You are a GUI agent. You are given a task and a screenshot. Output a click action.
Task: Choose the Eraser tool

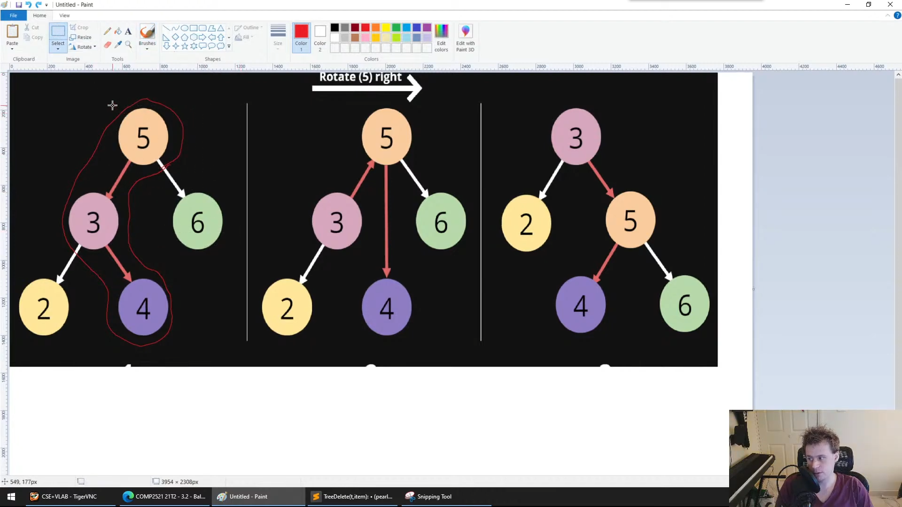coord(108,45)
